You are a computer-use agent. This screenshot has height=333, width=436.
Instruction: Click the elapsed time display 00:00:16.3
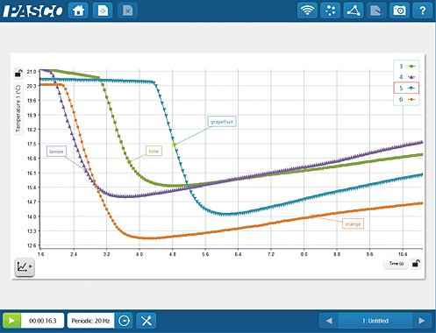coord(43,321)
